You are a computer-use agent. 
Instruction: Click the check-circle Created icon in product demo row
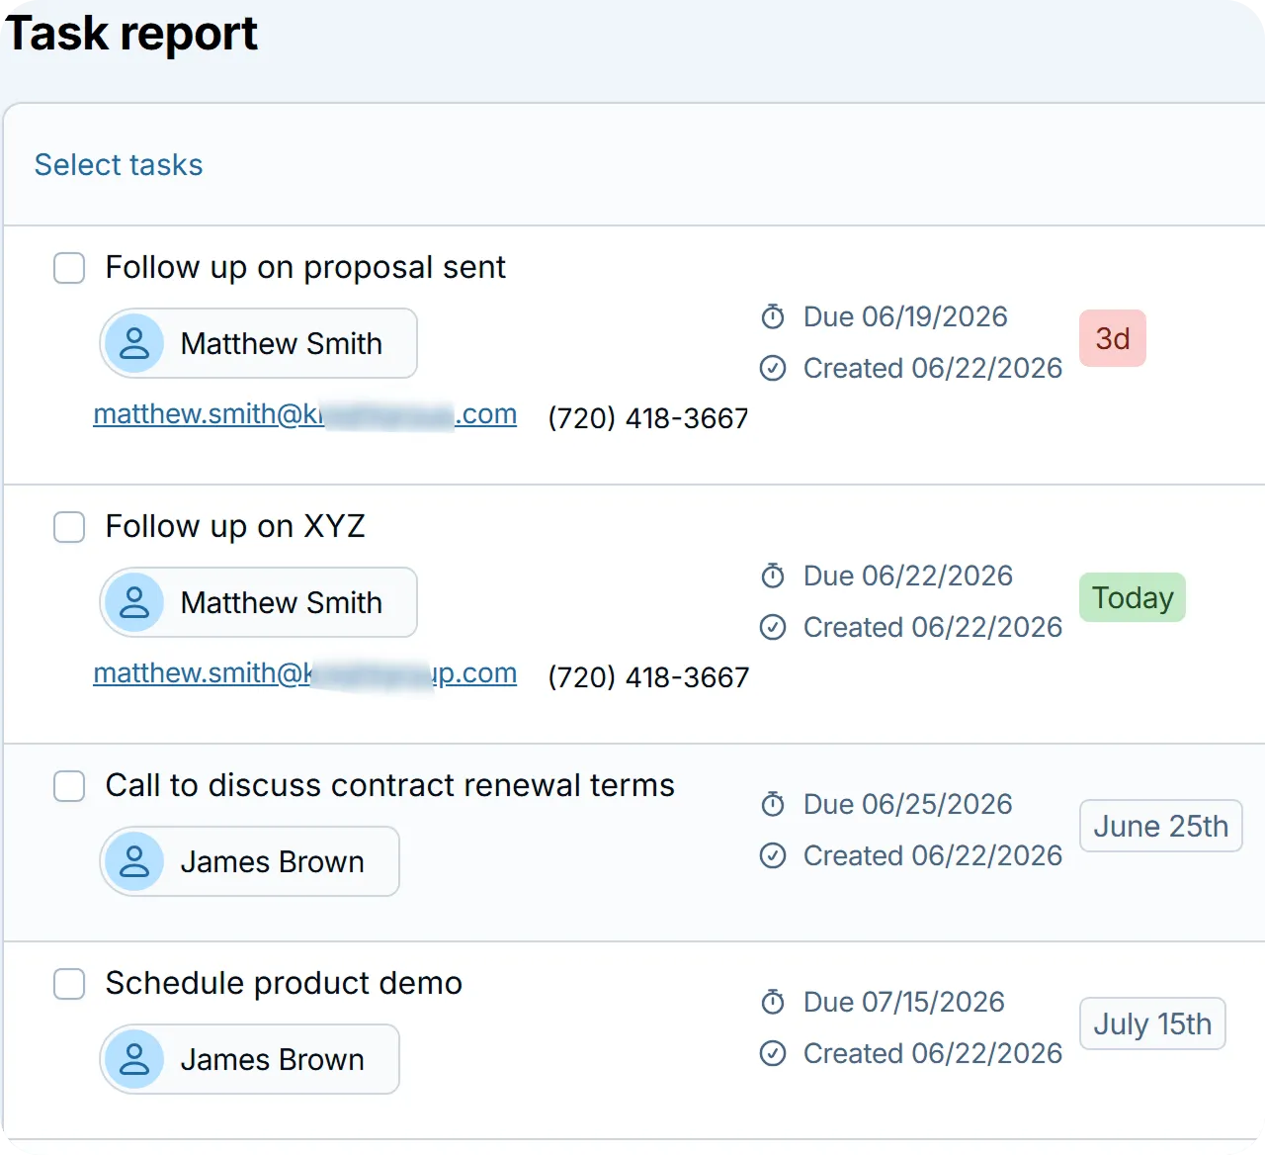click(x=773, y=1053)
